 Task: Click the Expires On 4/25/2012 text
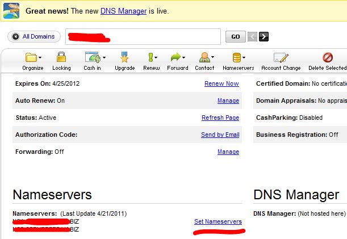[47, 83]
